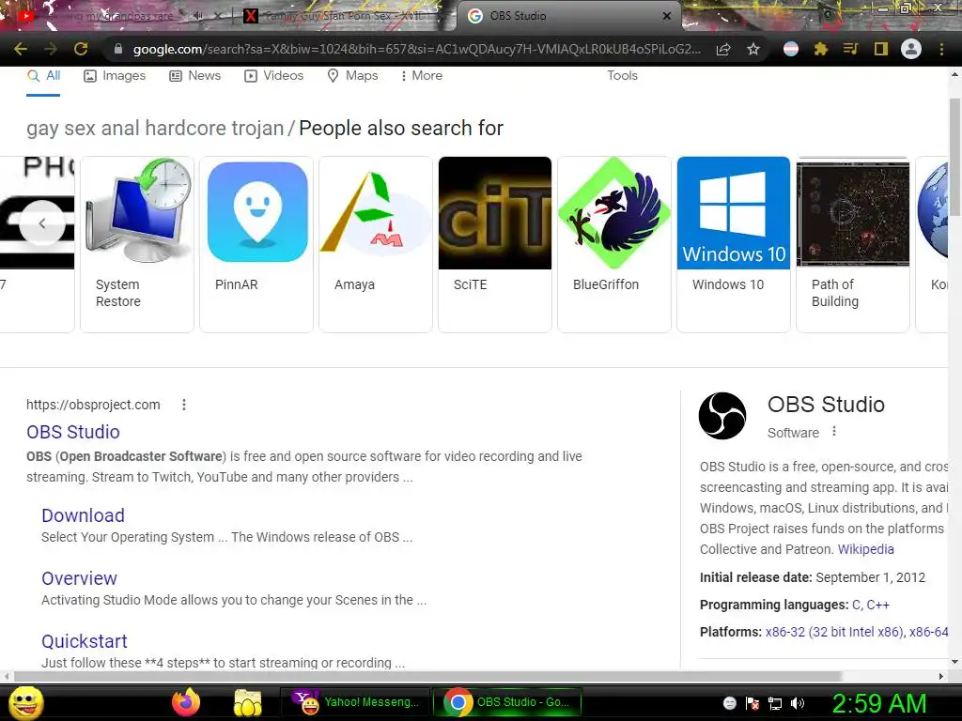The image size is (962, 721).
Task: Bookmark this page with the star icon
Action: [x=753, y=49]
